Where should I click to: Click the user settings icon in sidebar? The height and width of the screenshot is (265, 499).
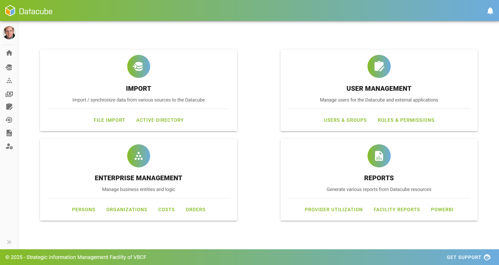[9, 146]
